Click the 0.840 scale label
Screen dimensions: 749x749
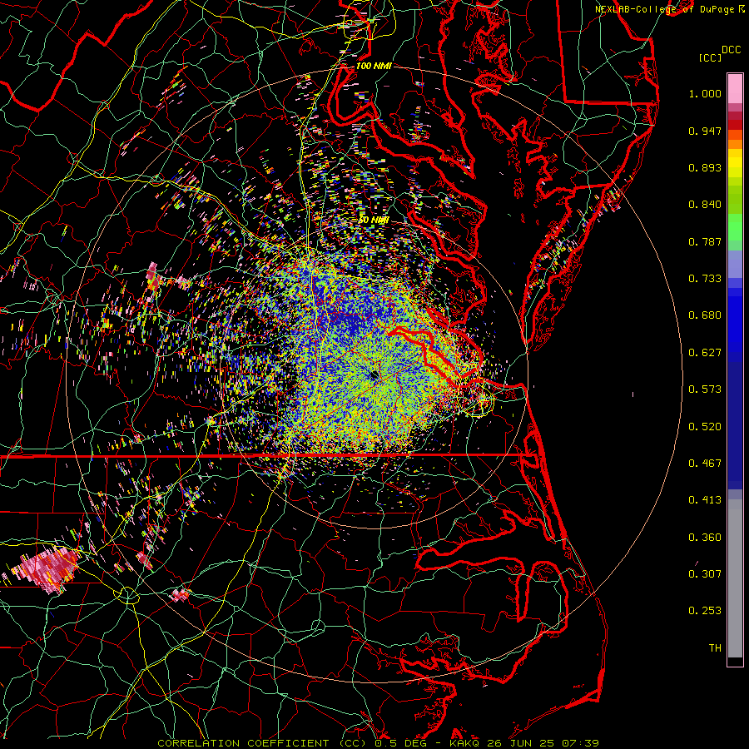click(705, 205)
